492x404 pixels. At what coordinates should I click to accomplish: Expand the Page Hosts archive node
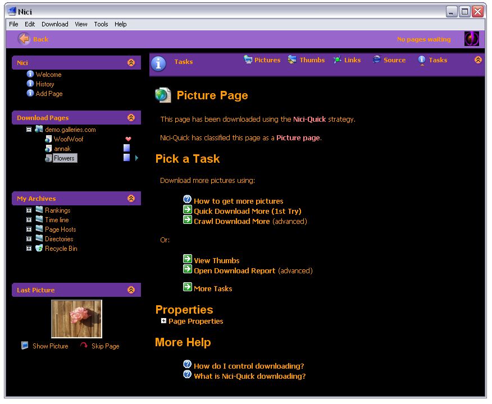pos(29,229)
